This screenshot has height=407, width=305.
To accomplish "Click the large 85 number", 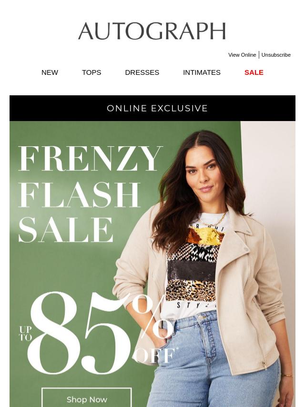I will tap(79, 333).
